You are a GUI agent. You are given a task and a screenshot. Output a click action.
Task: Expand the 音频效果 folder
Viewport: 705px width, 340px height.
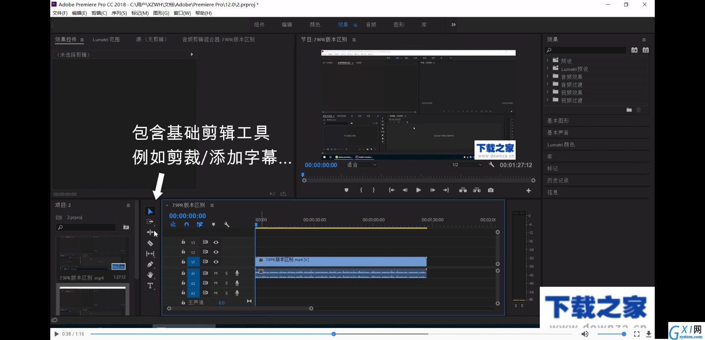coord(547,76)
